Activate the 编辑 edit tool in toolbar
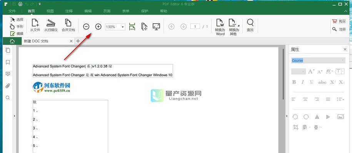The image size is (352, 153). tap(17, 34)
